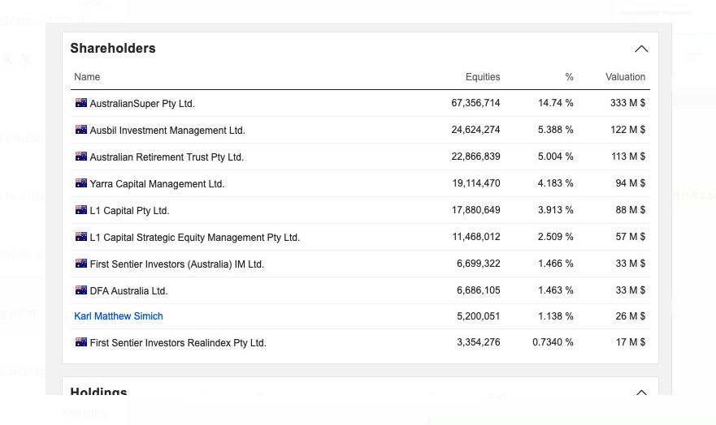Select L1 Capital Pty Ltd. name
The image size is (716, 425).
tap(129, 211)
